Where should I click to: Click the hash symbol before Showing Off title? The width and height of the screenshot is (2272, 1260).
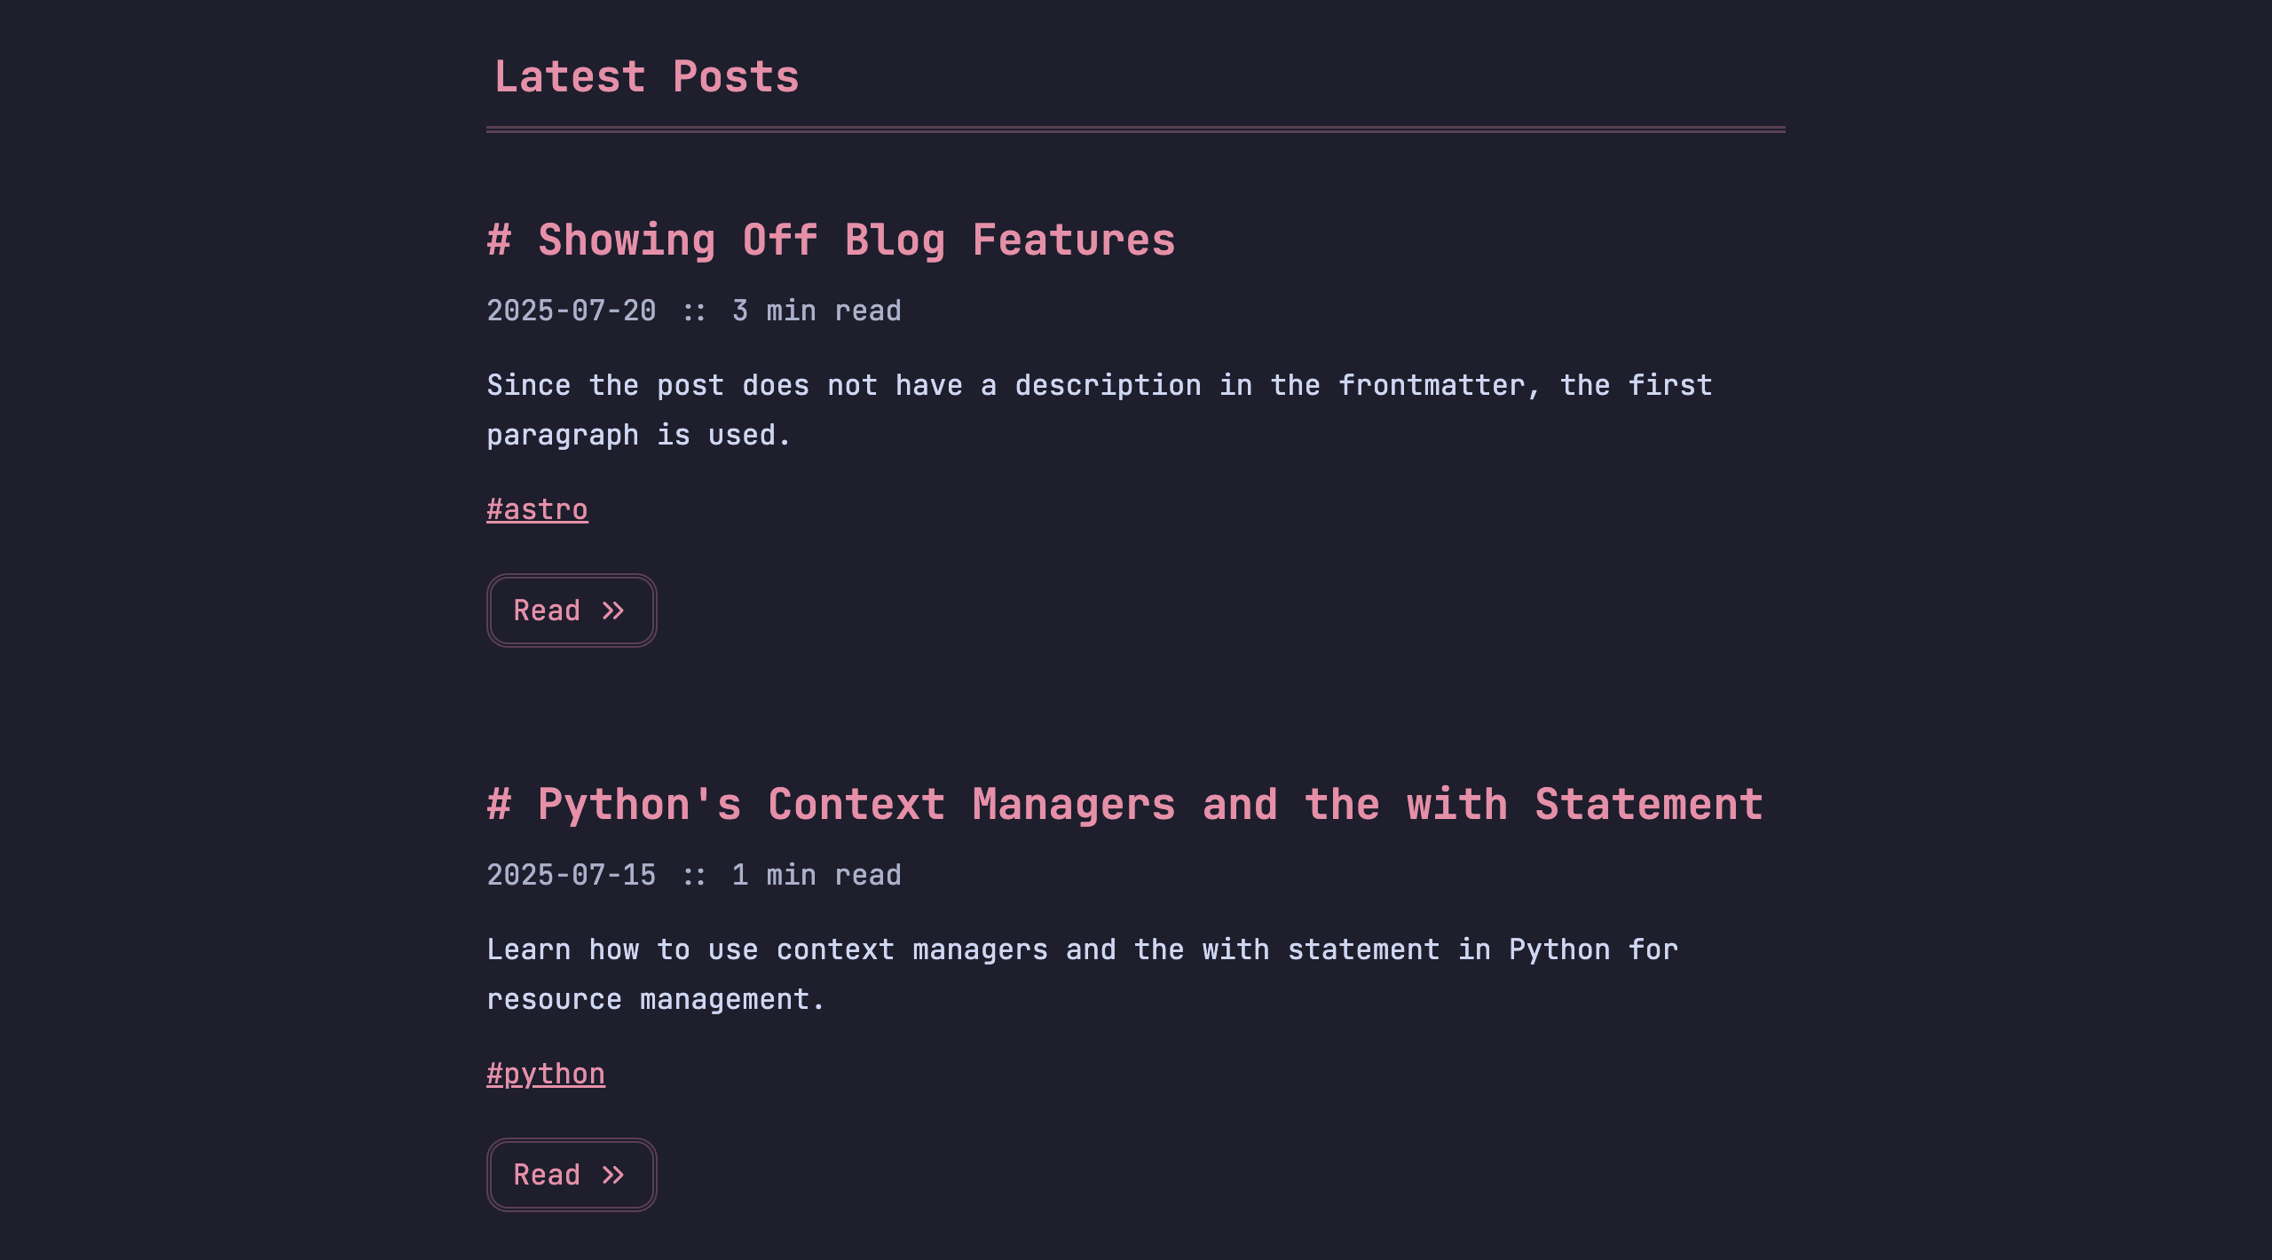499,240
